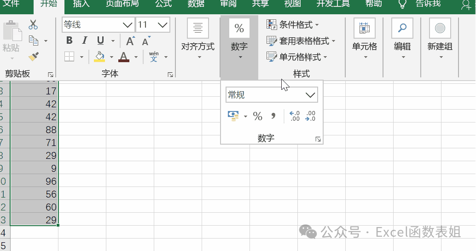Select cell containing 96

(35, 181)
